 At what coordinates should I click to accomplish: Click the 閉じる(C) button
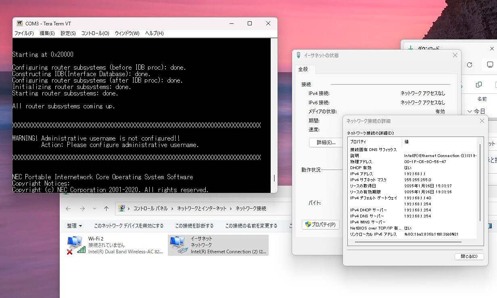(x=469, y=257)
